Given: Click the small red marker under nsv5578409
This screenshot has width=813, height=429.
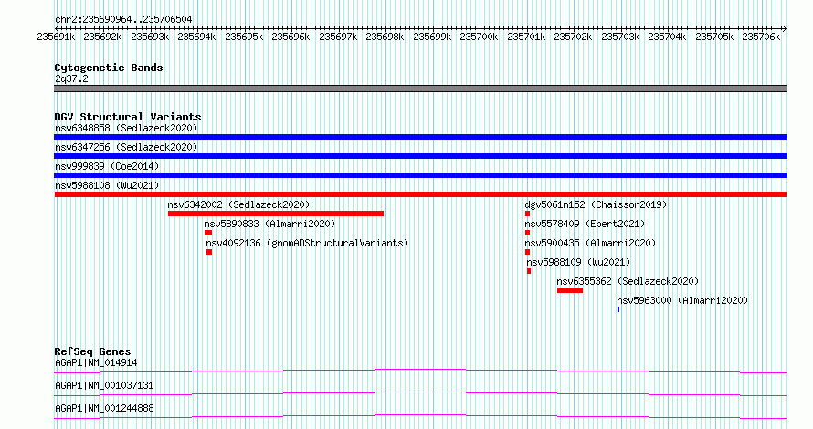Looking at the screenshot, I should pyautogui.click(x=527, y=233).
